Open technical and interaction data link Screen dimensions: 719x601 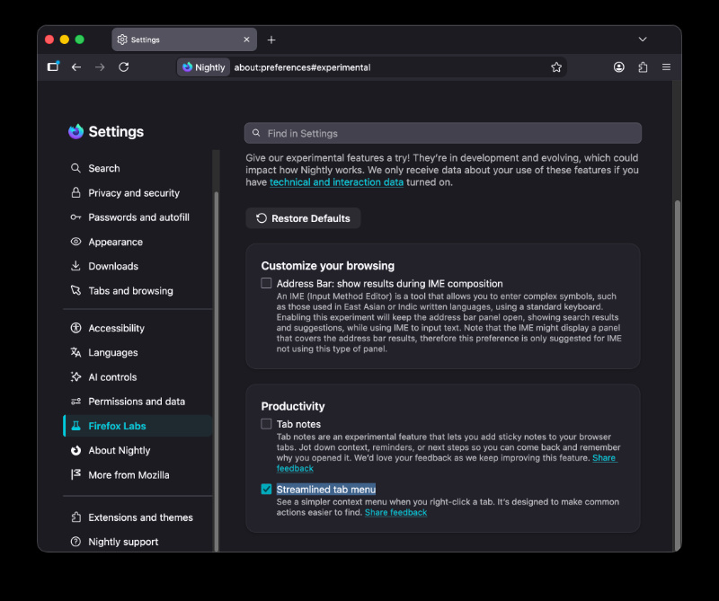click(x=336, y=182)
